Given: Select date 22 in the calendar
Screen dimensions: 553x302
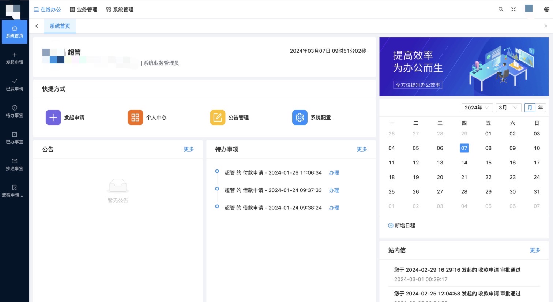Looking at the screenshot, I should tap(488, 177).
